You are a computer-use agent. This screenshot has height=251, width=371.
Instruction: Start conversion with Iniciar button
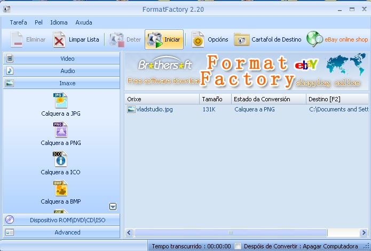pos(164,39)
